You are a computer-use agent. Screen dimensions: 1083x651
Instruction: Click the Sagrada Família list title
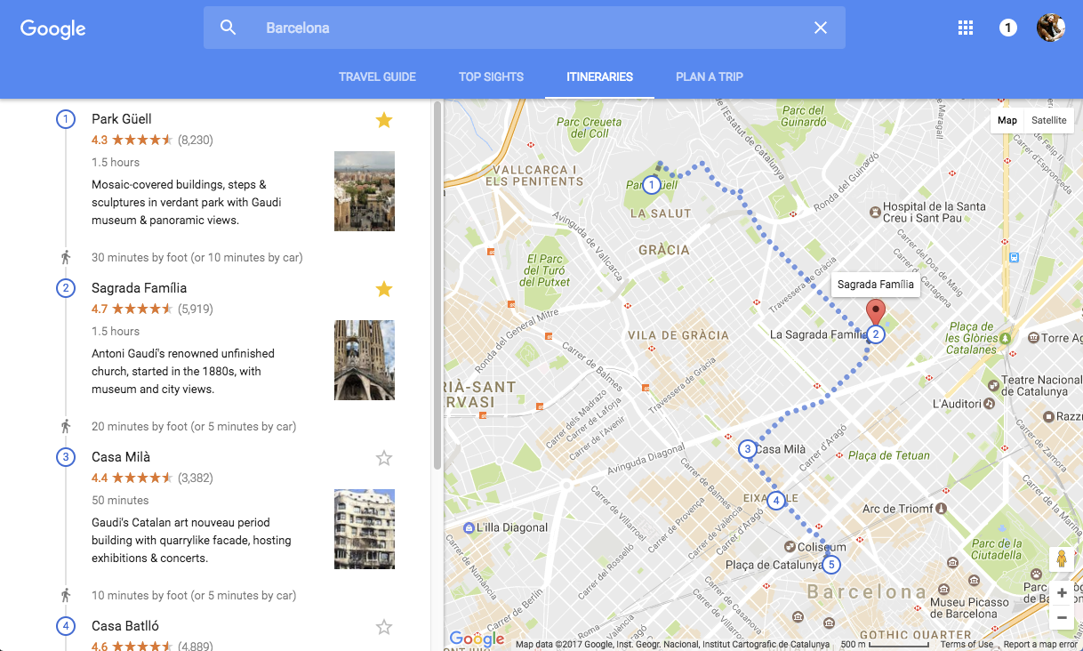pyautogui.click(x=139, y=288)
